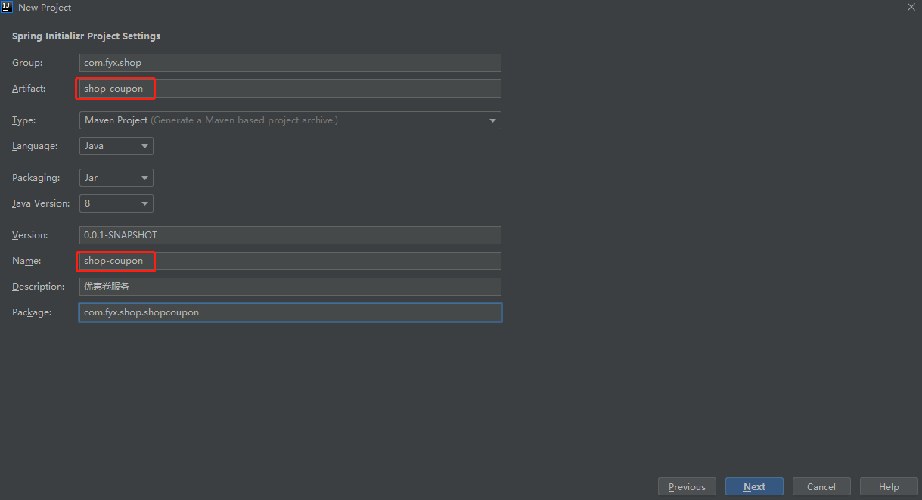The width and height of the screenshot is (922, 500).
Task: Click the Name field containing shop-coupon
Action: point(290,261)
